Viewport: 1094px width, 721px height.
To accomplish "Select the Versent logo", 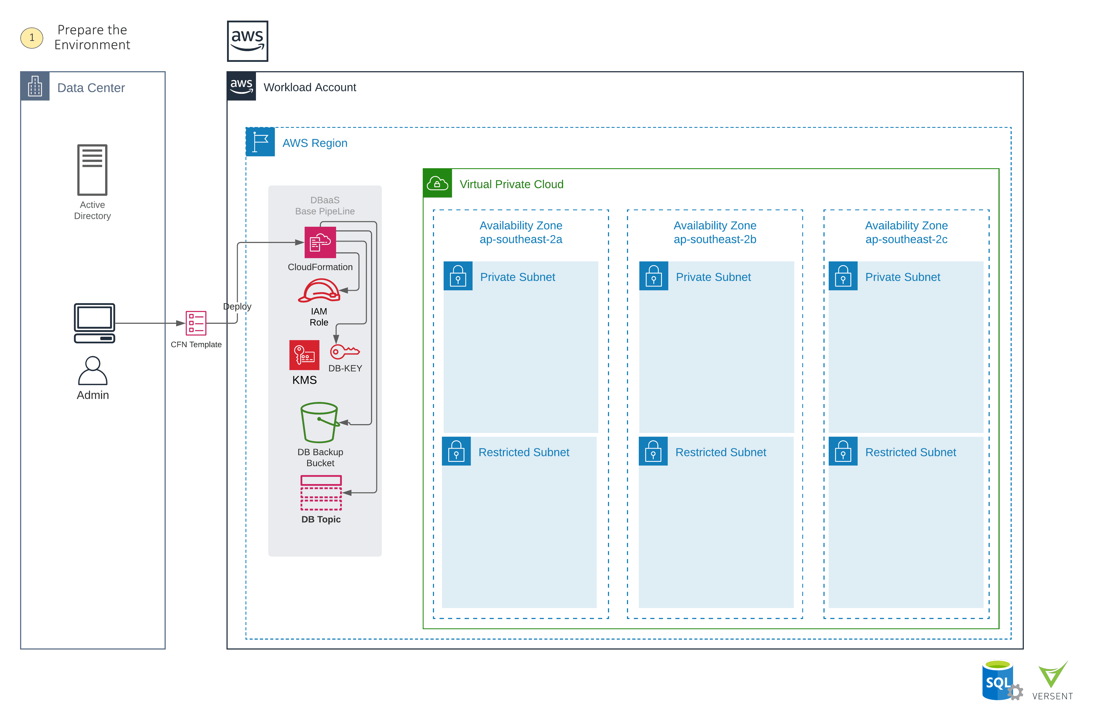I will pos(1052,681).
